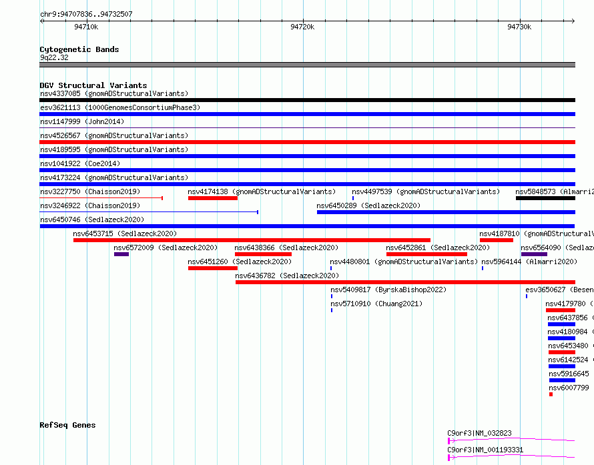This screenshot has width=594, height=465.
Task: Click the blue nsv6450289 bar
Action: pos(447,212)
